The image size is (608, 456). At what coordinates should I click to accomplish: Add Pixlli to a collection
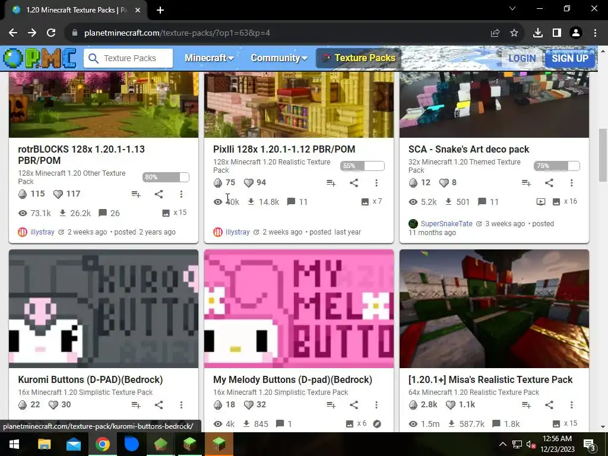[331, 183]
